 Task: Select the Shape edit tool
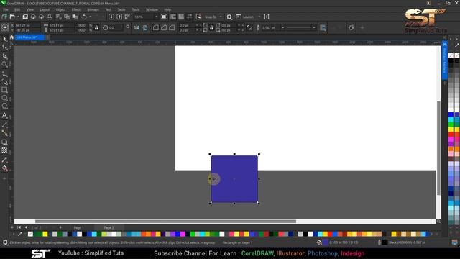pos(4,47)
